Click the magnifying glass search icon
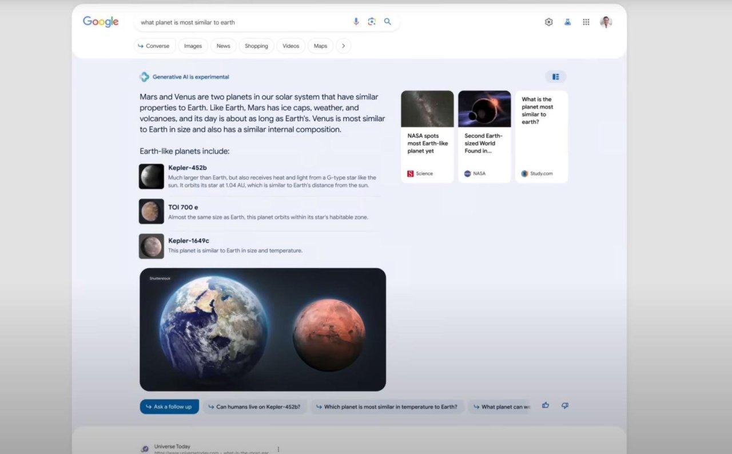732x454 pixels. pyautogui.click(x=388, y=22)
